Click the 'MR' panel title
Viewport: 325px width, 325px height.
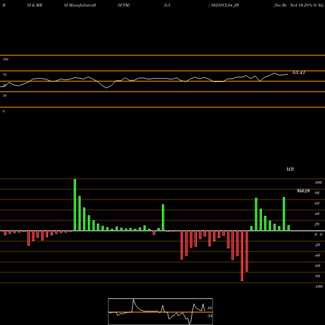point(290,169)
